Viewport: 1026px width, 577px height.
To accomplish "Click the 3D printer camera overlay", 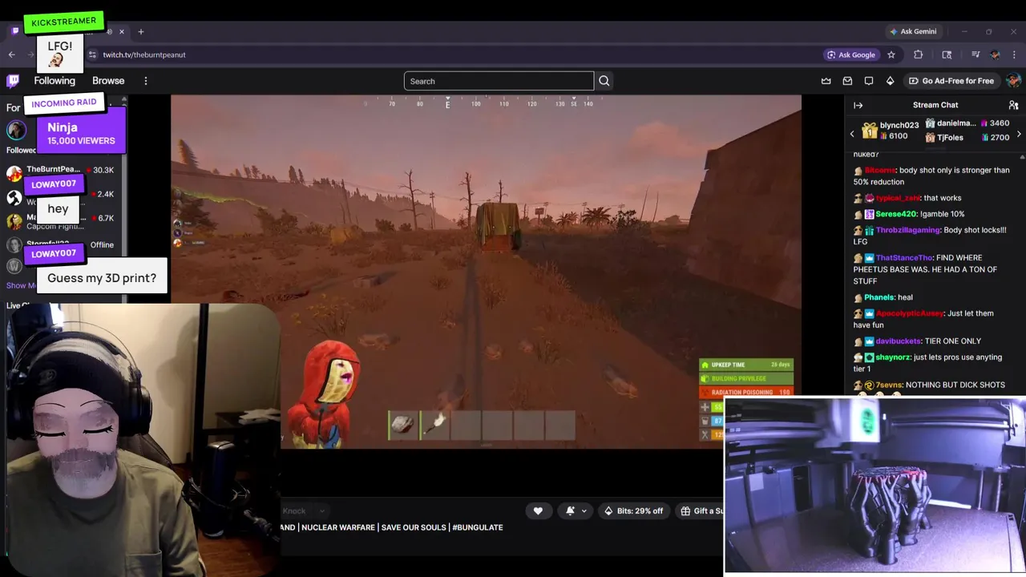I will pyautogui.click(x=875, y=486).
